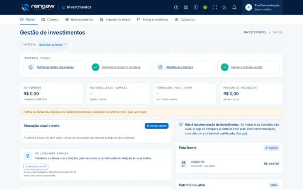Image resolution: width=303 pixels, height=189 pixels.
Task: Click the tag icon beside Atualize as cotações
Action: [x=160, y=67]
